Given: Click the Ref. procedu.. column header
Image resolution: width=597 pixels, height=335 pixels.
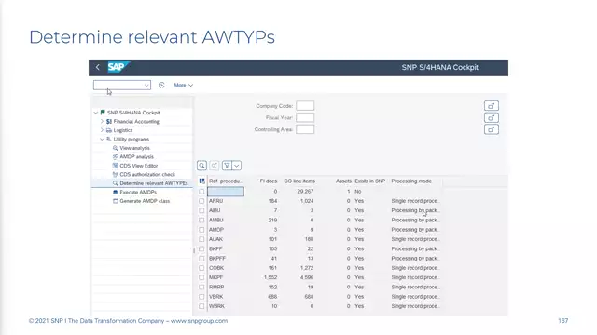Looking at the screenshot, I should pyautogui.click(x=226, y=181).
